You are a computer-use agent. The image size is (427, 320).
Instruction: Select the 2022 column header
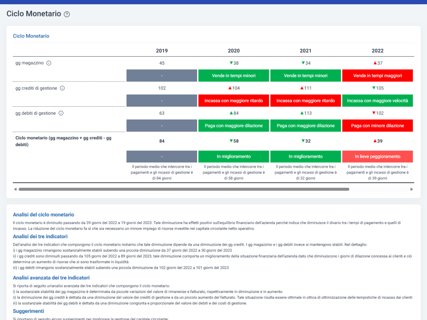[x=378, y=51]
